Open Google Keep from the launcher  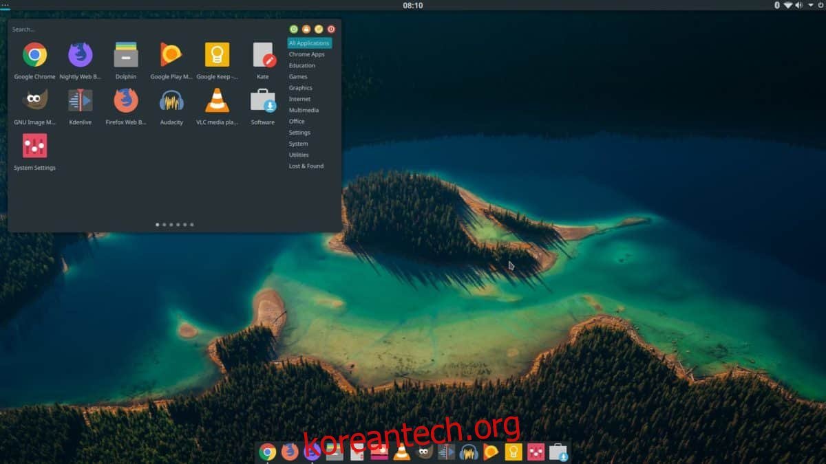point(216,59)
